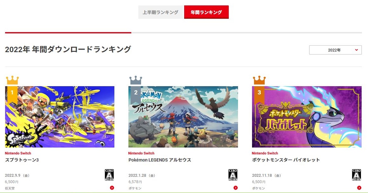Screen dimensions: 368x193
Task: Switch to 上半期ランキング tab
Action: [161, 12]
